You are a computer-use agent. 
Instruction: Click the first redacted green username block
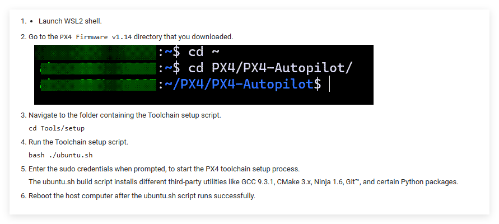point(96,52)
